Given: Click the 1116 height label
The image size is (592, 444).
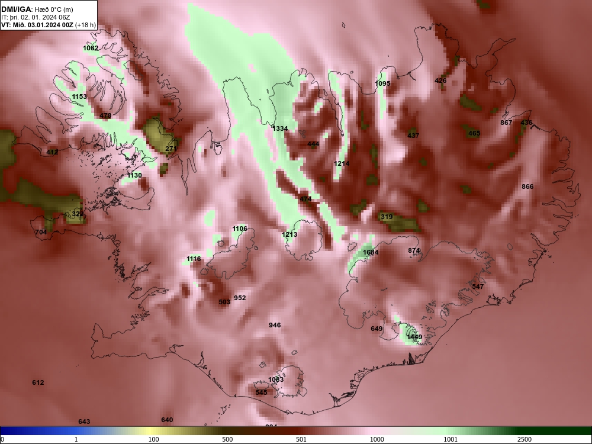Looking at the screenshot, I should point(194,259).
